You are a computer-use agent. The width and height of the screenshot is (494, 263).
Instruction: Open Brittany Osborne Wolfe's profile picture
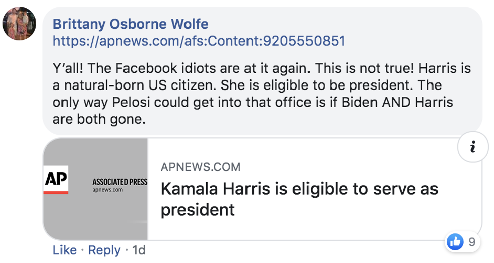coord(19,23)
